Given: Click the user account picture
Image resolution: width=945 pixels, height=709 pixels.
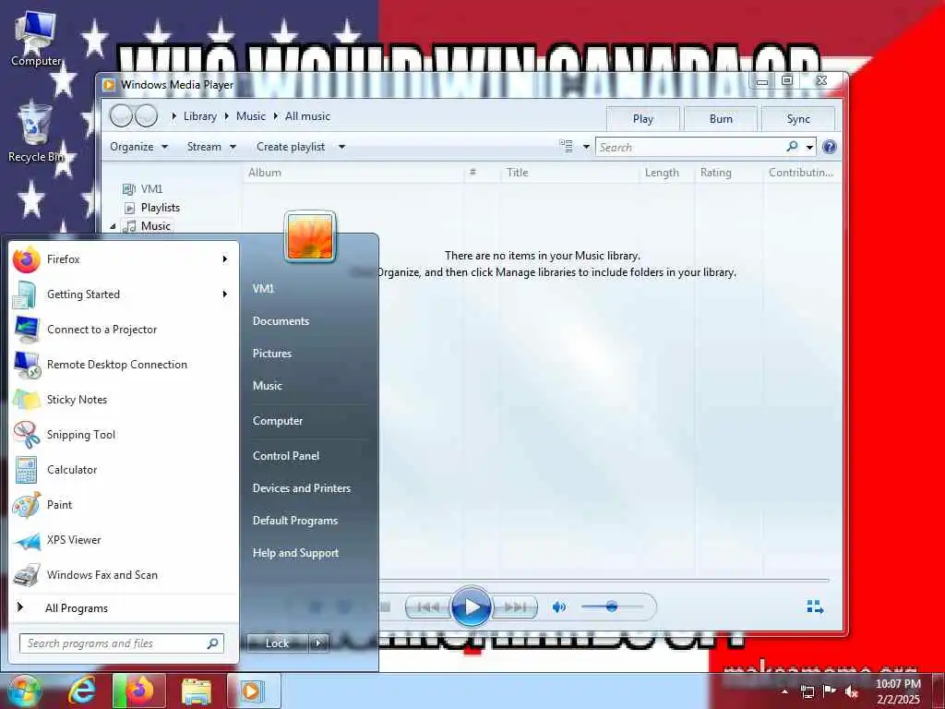Looking at the screenshot, I should pyautogui.click(x=310, y=236).
